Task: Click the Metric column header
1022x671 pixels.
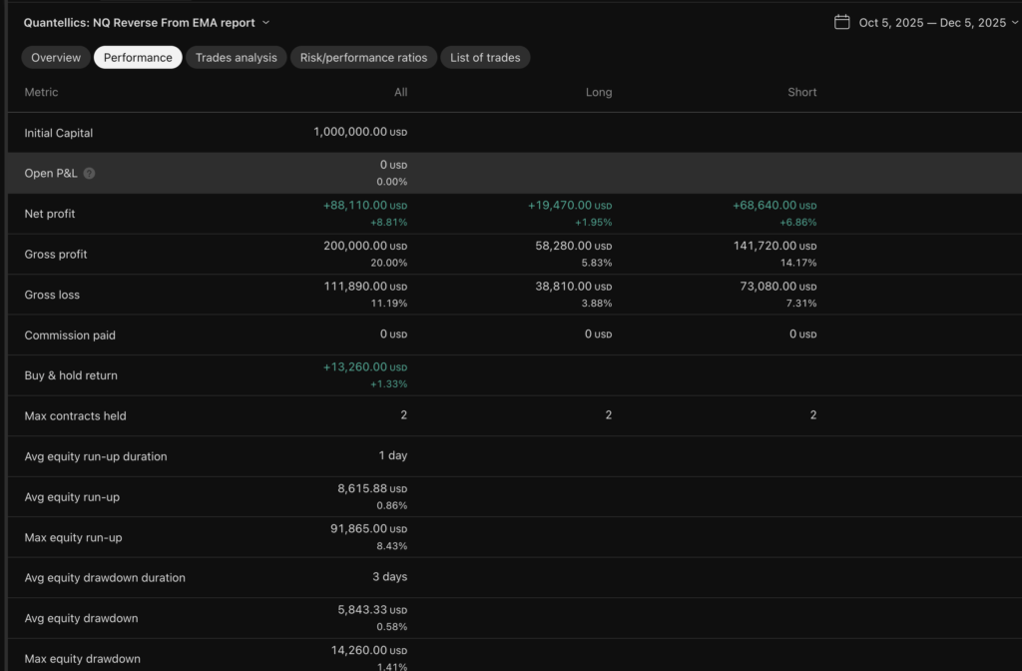Action: (41, 92)
